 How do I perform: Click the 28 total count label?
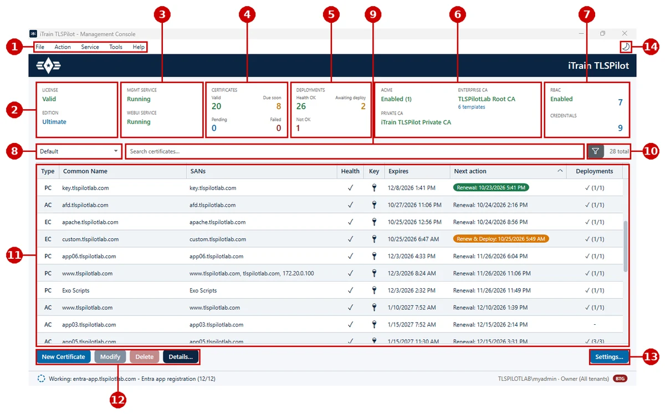[x=619, y=151]
